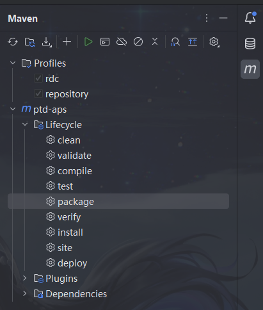Click gear icon next to compile

pos(51,171)
